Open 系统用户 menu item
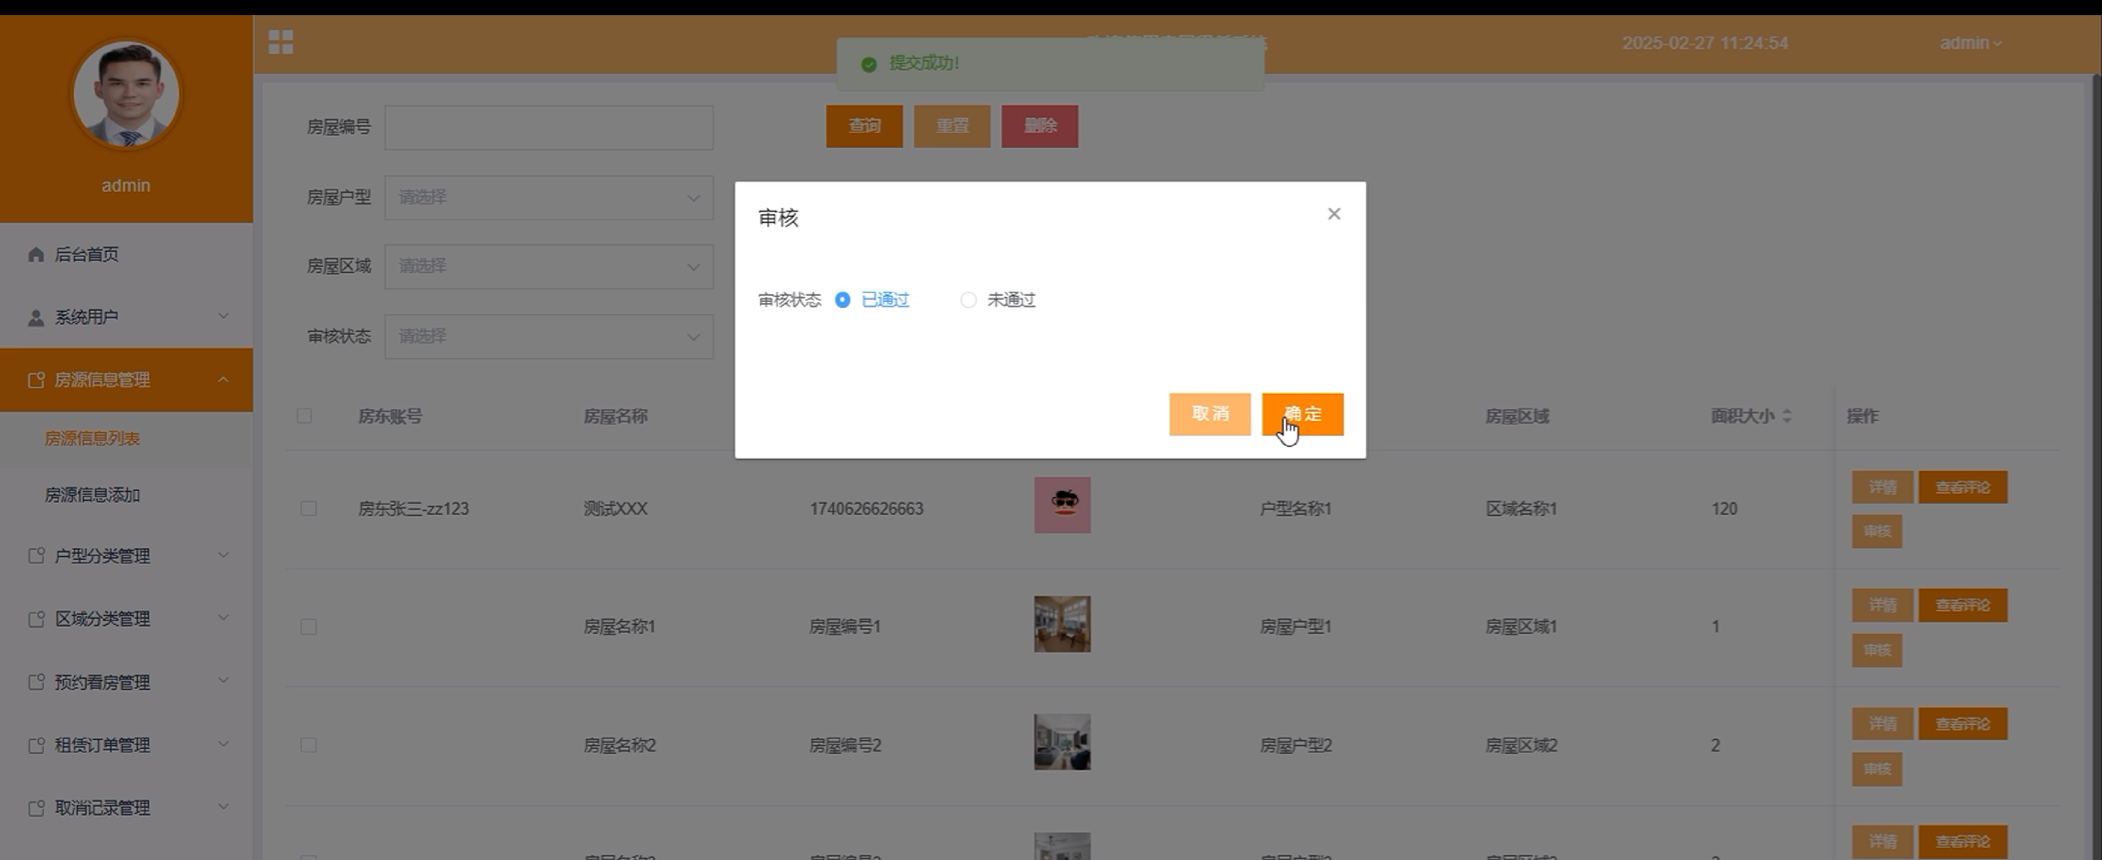 point(127,318)
